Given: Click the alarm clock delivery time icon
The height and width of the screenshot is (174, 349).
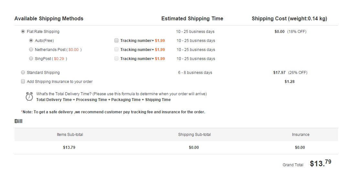Looking at the screenshot, I should tap(29, 97).
